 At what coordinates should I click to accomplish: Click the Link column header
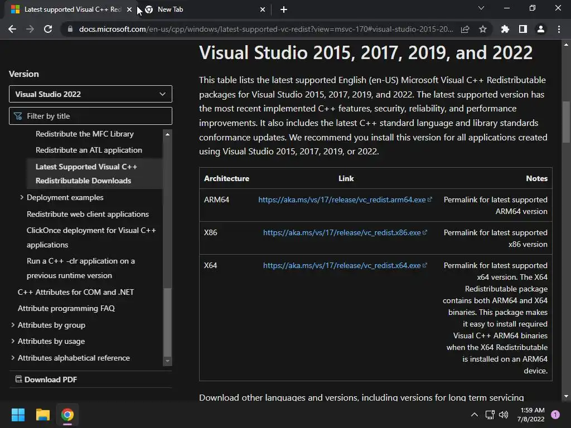tap(346, 178)
